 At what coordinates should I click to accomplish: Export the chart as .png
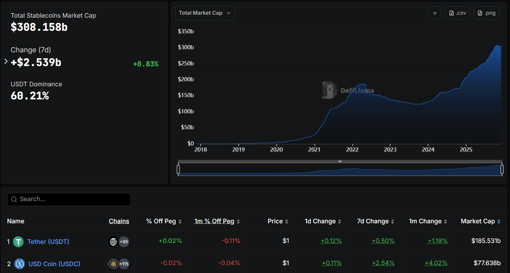coord(486,13)
